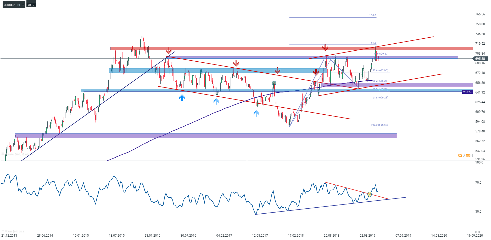Remove the SMA indicator with its X icon

point(6,154)
